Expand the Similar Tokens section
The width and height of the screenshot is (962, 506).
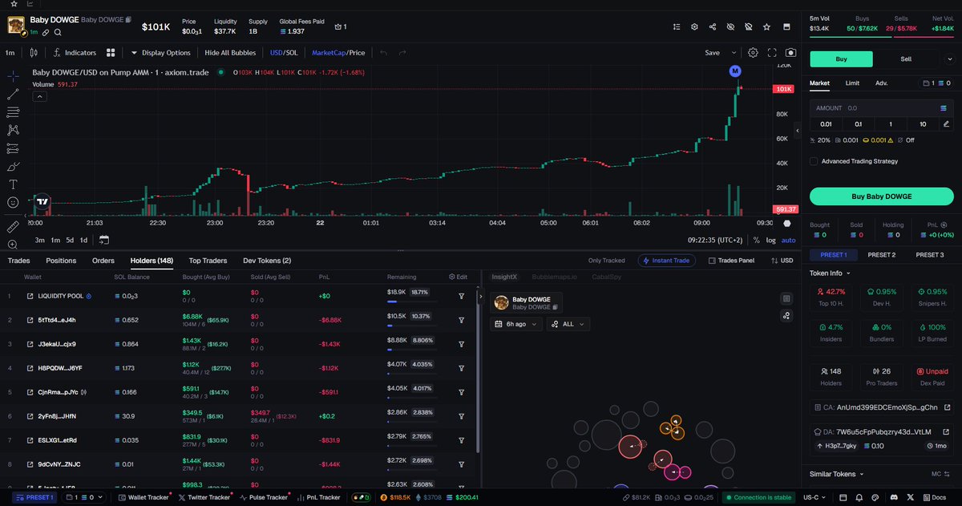point(835,474)
